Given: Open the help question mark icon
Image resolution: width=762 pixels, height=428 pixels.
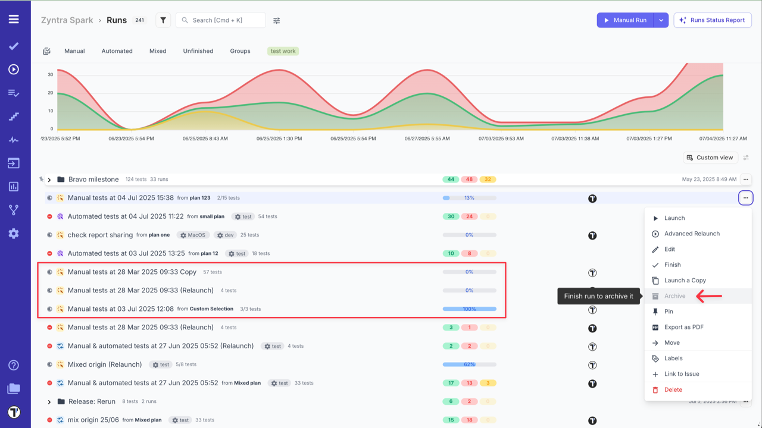Looking at the screenshot, I should (x=14, y=365).
